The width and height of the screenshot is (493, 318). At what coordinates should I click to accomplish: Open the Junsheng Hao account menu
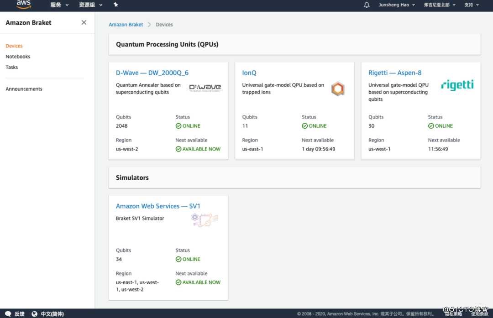(397, 5)
